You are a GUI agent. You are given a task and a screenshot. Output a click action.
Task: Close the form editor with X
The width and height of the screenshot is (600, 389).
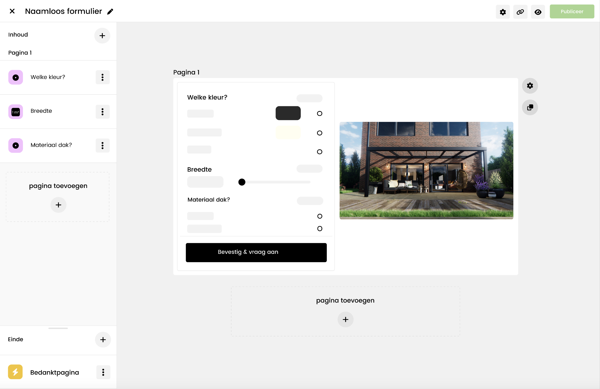12,11
